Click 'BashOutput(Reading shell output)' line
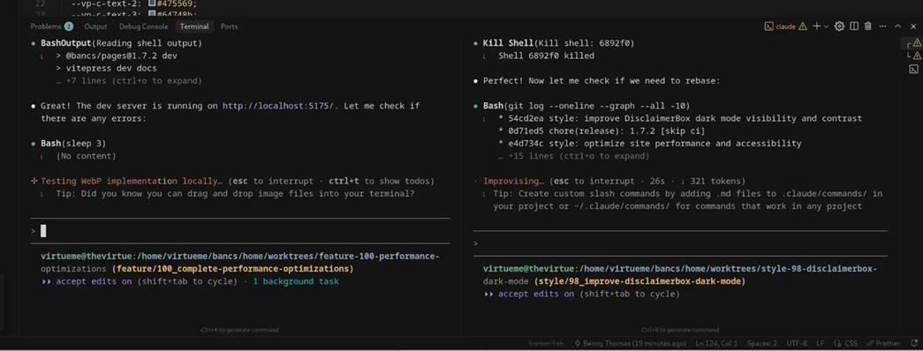Image resolution: width=923 pixels, height=351 pixels. [x=121, y=43]
